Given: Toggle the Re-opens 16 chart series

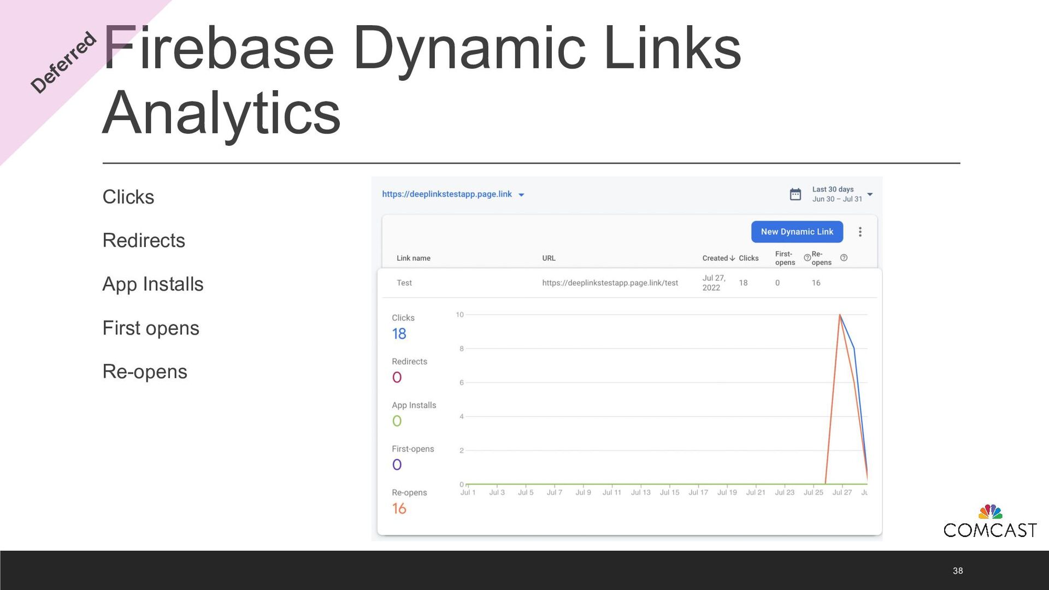Looking at the screenshot, I should [x=399, y=508].
